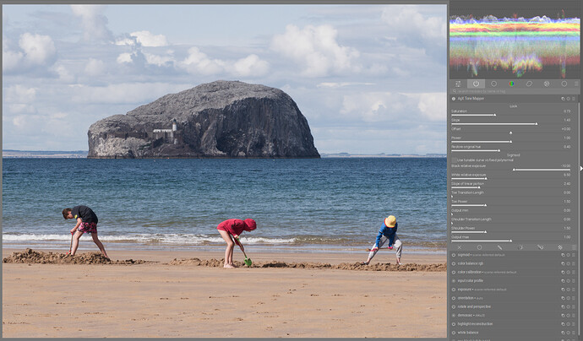This screenshot has height=341, width=583.
Task: Open the quick access panel tab
Action: [458, 84]
